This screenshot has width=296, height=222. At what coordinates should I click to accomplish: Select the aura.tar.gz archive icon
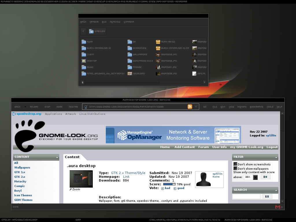tap(158, 42)
